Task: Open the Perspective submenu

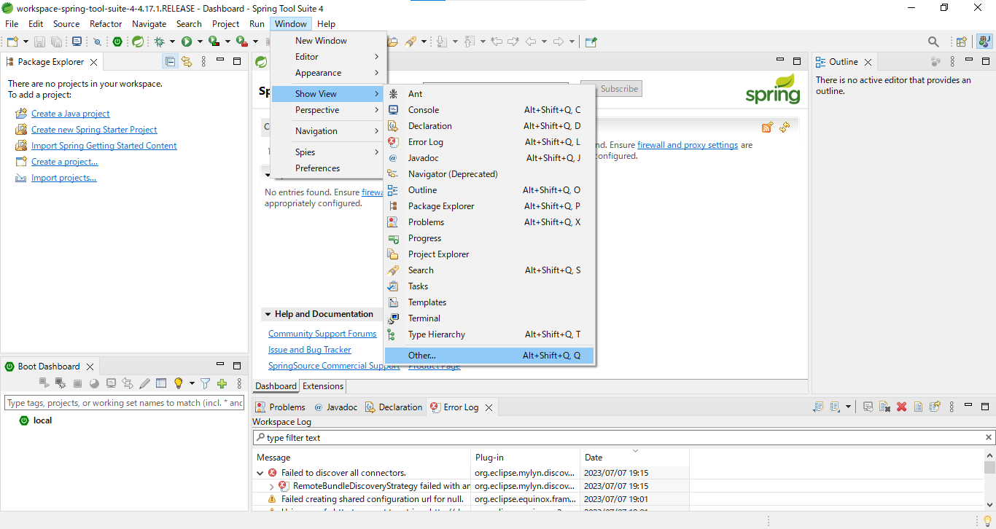Action: coord(327,110)
